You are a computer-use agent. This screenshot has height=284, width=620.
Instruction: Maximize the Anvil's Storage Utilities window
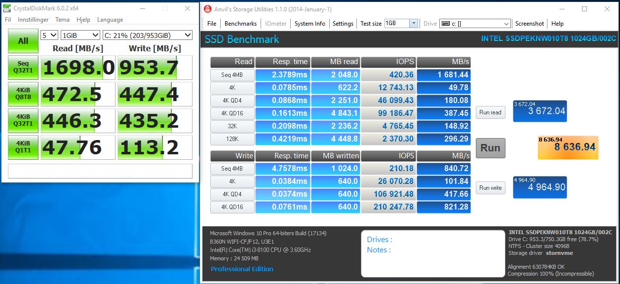584,9
